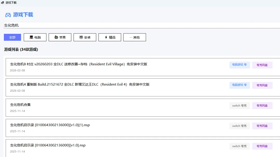Click 夸克网盘 button for [v1.0].nsp row

(x=262, y=146)
